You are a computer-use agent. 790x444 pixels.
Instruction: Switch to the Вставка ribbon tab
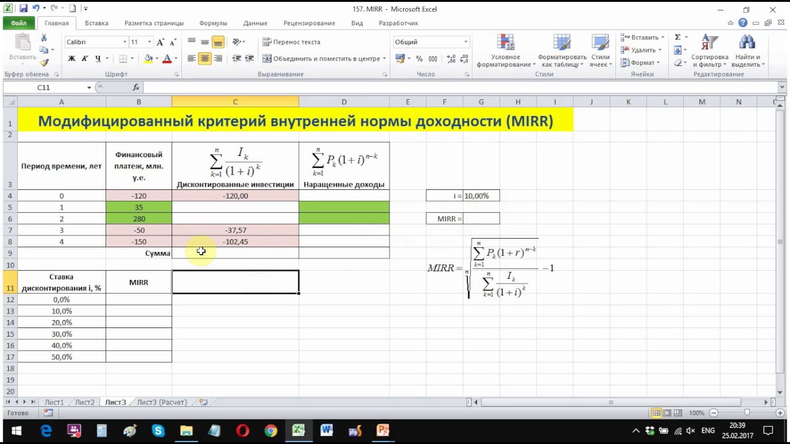pos(96,23)
